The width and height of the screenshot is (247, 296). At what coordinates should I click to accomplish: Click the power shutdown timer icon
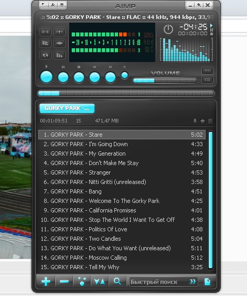[168, 29]
